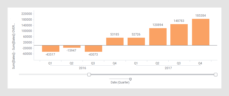229x96 pixels.
Task: Click the Q2 label under 2017
Action: (x=157, y=63)
